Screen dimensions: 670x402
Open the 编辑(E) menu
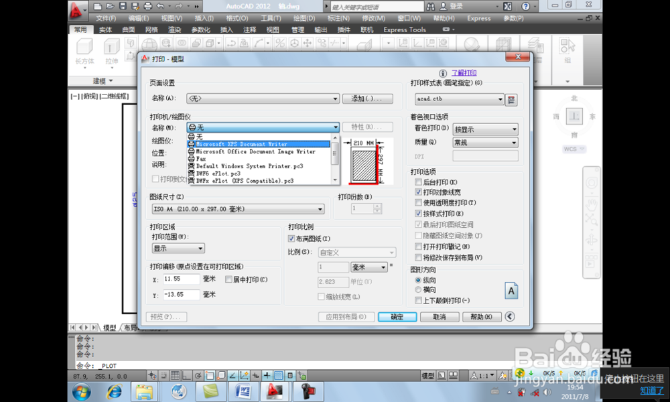coord(139,18)
